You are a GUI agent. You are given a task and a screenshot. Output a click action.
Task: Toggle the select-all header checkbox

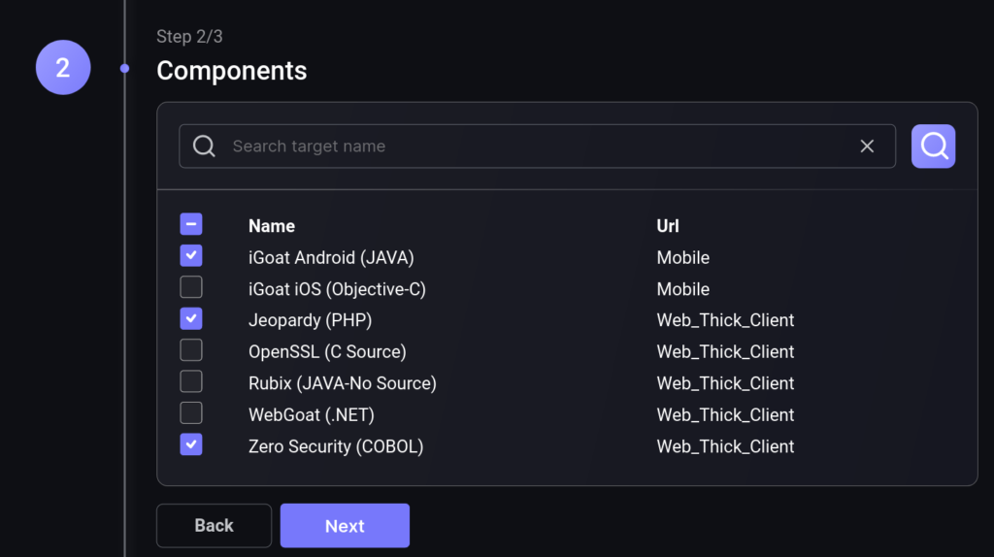click(191, 224)
